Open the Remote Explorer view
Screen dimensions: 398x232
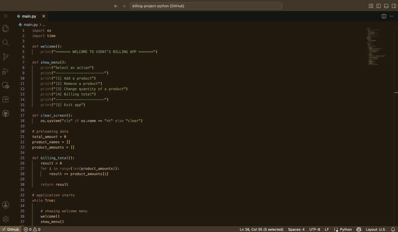pyautogui.click(x=5, y=85)
